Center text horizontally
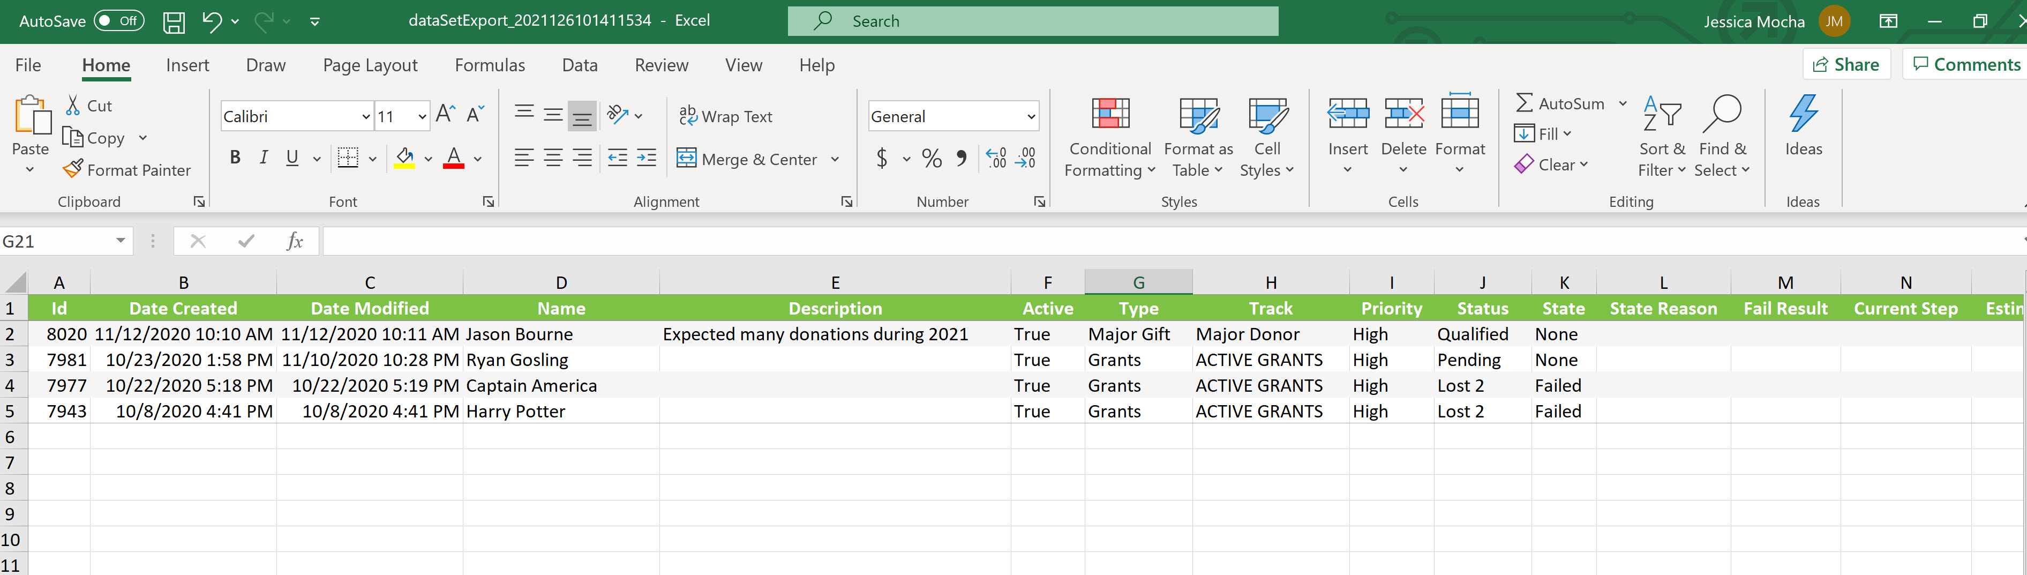The image size is (2027, 575). coord(553,158)
